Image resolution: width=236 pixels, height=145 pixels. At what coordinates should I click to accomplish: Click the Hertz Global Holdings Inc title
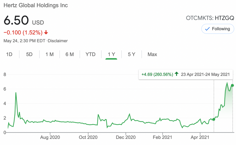[x=36, y=6]
